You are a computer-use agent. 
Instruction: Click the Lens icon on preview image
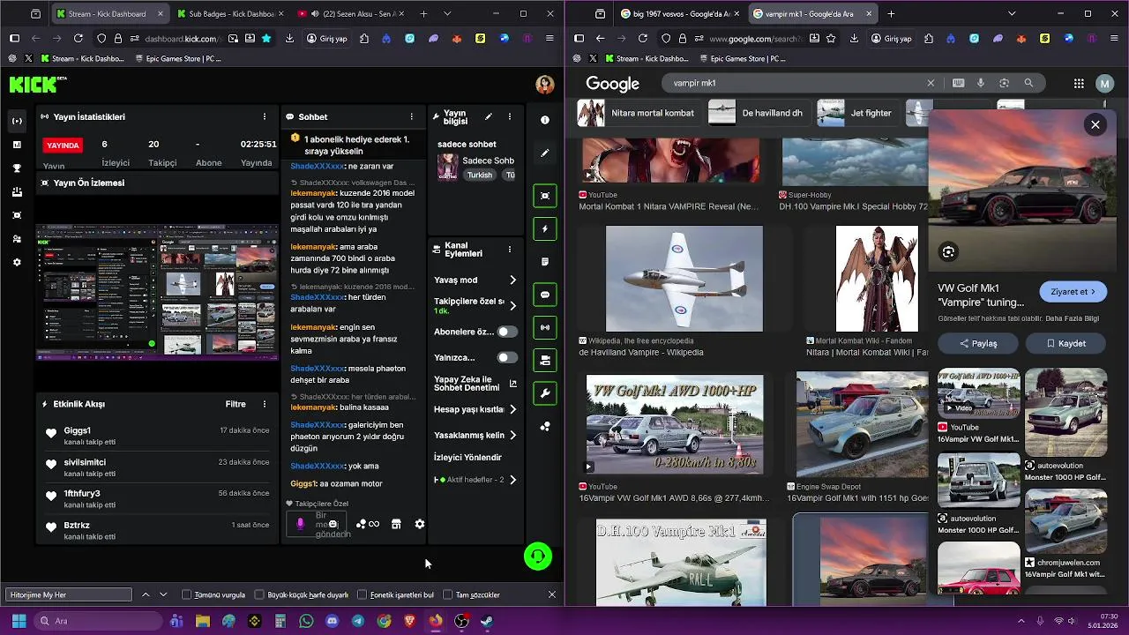tap(948, 252)
